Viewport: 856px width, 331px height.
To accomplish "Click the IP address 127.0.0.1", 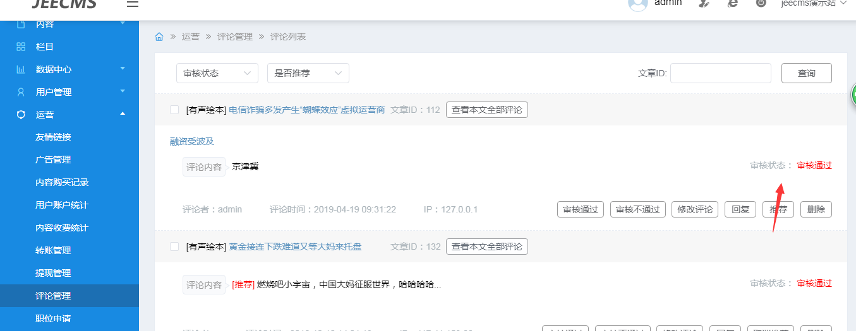I will [460, 209].
